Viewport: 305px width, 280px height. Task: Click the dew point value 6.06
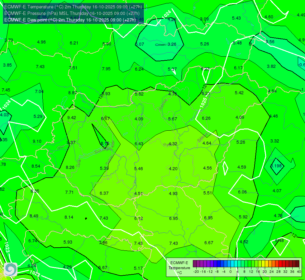(242, 192)
